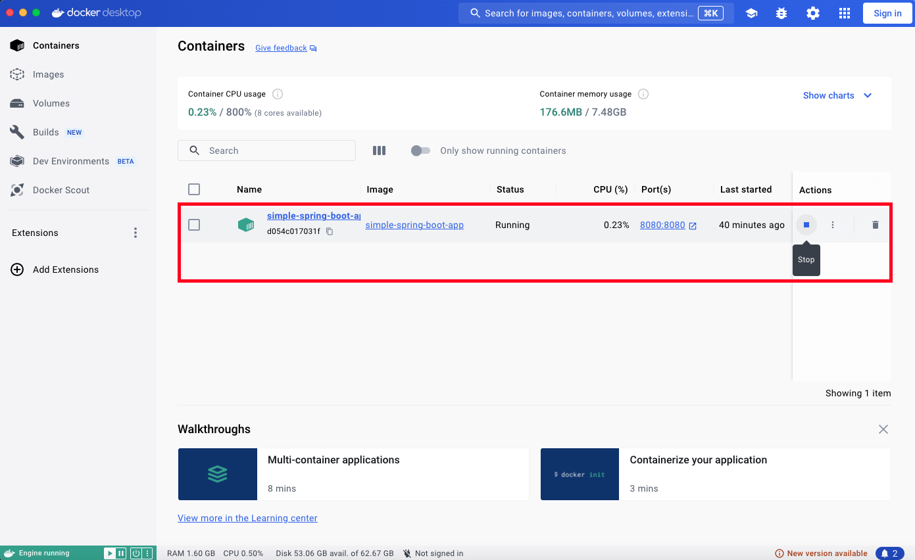
Task: Open the container row more actions menu
Action: [833, 225]
